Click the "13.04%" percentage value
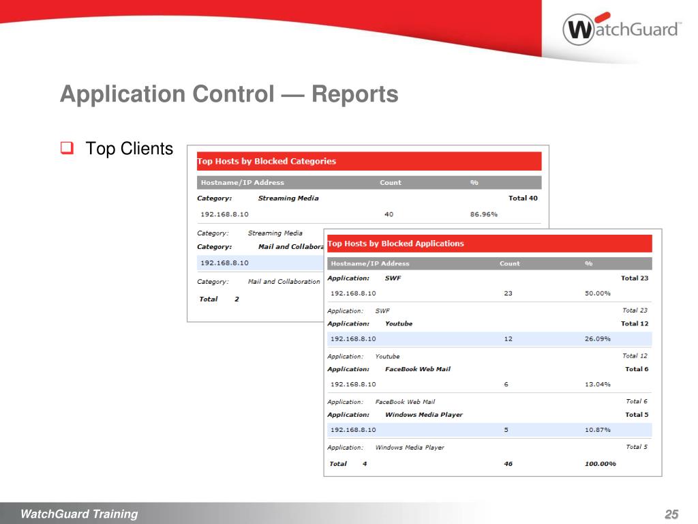Screen dimensions: 698x524 597,385
